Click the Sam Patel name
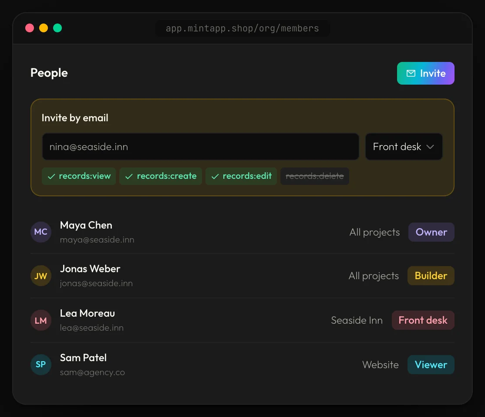The image size is (485, 417). [x=83, y=358]
